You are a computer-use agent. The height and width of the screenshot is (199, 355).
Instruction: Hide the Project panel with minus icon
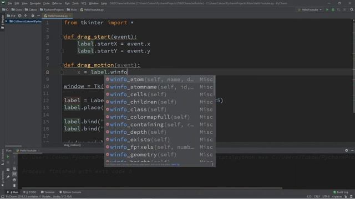[x=38, y=16]
